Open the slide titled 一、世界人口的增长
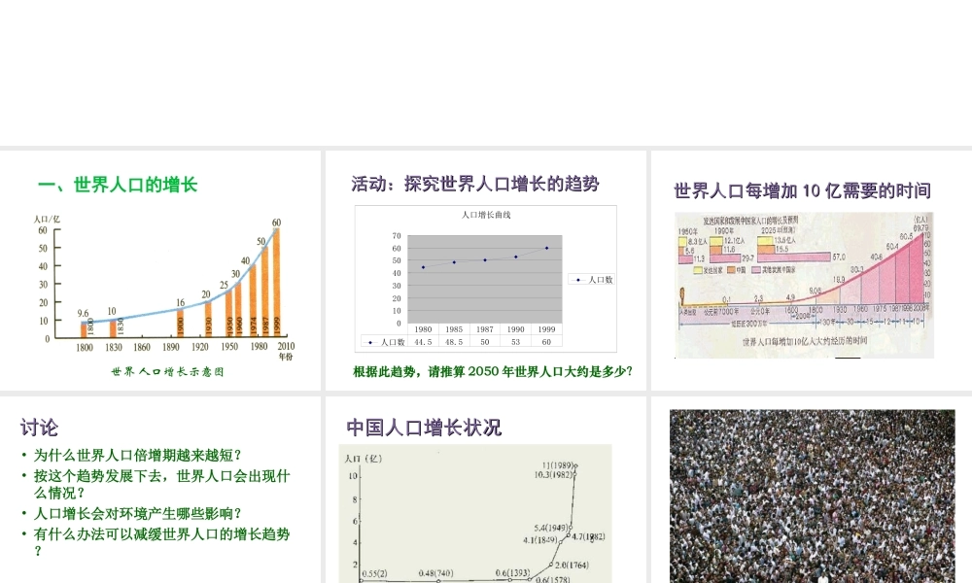972x583 pixels. coord(160,270)
